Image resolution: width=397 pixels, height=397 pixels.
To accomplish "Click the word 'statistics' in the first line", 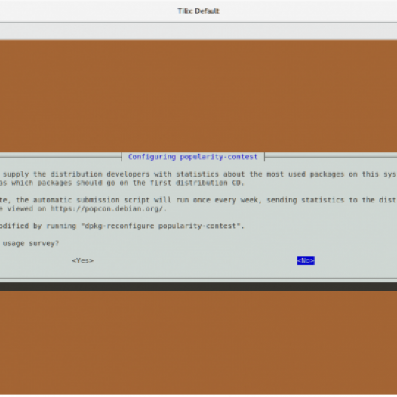I will [197, 174].
